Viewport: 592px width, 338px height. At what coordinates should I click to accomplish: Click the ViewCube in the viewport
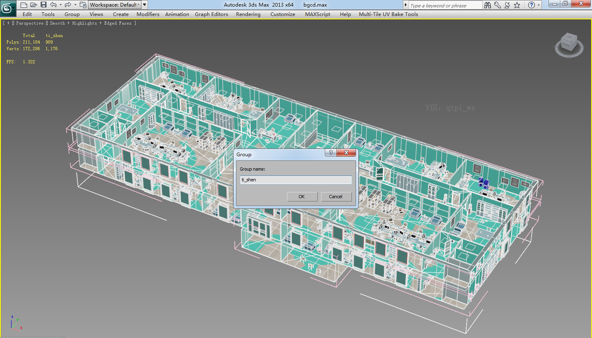click(569, 43)
